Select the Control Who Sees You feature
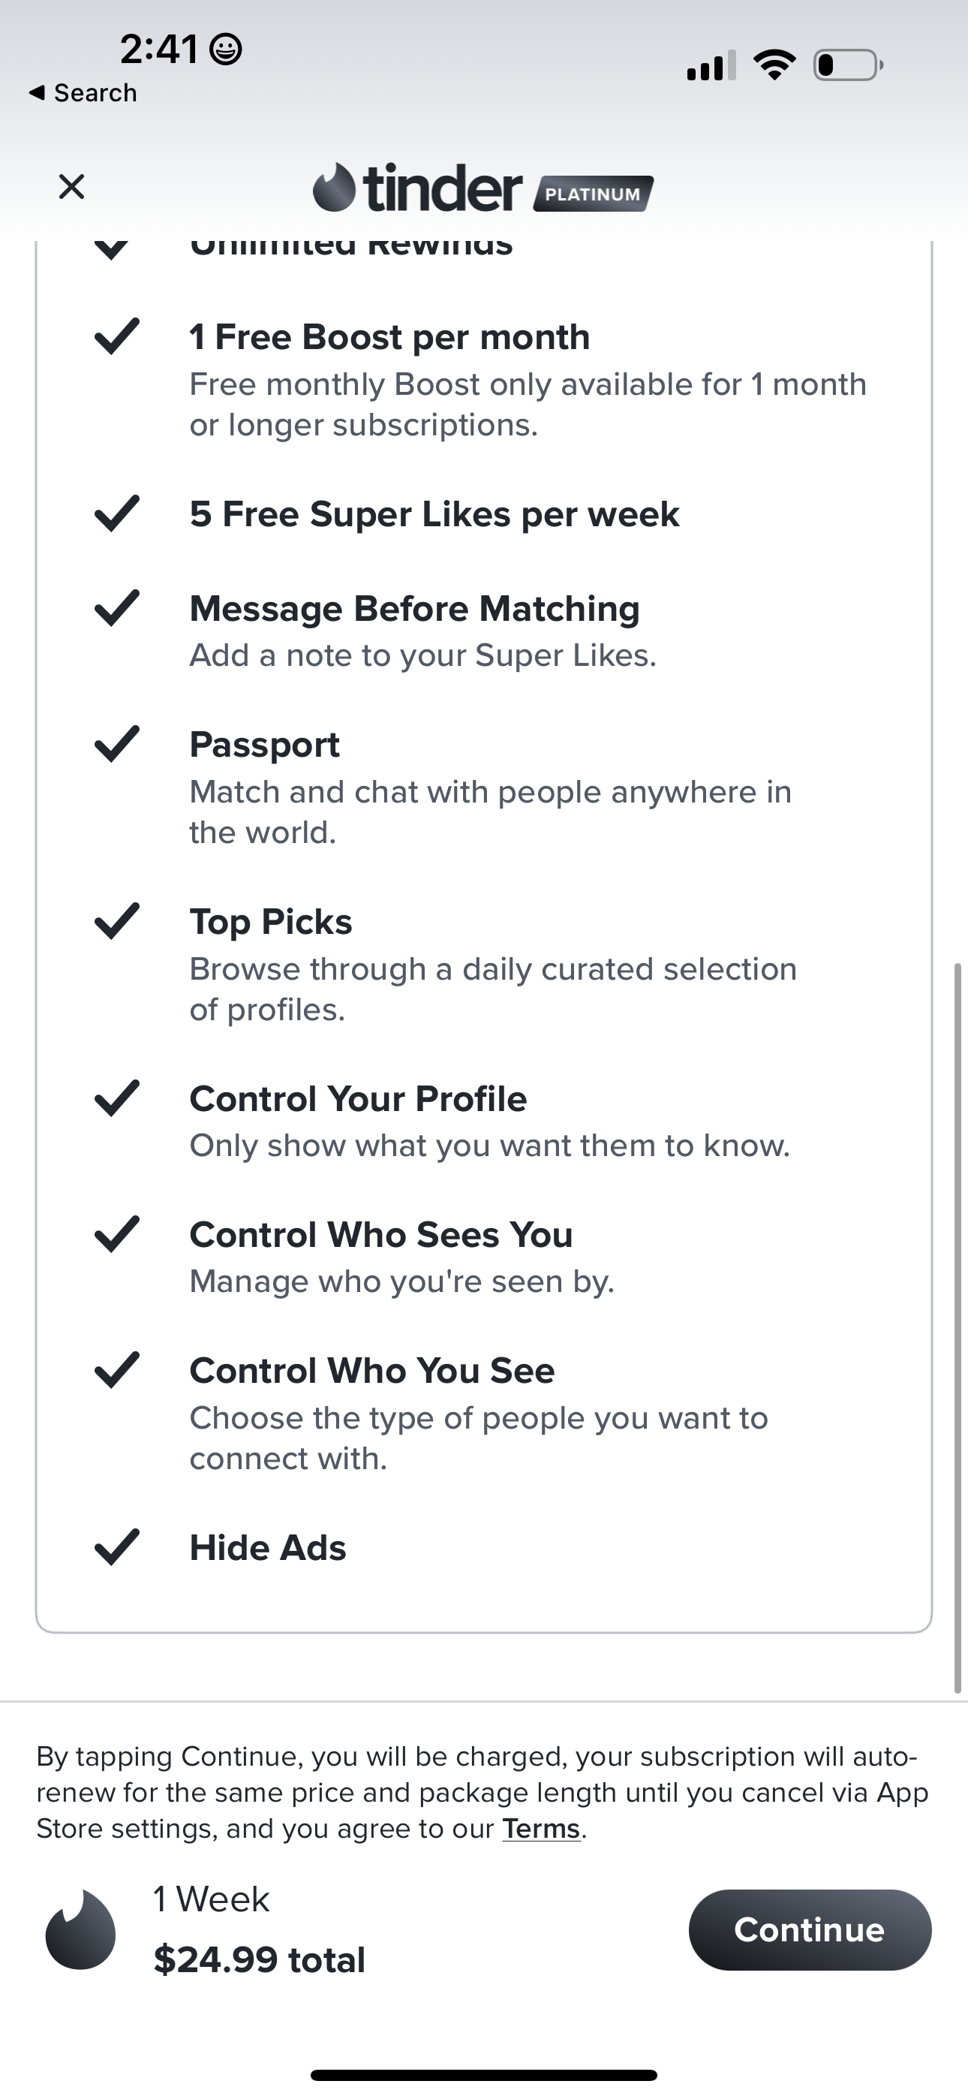The image size is (968, 2099). point(380,1234)
